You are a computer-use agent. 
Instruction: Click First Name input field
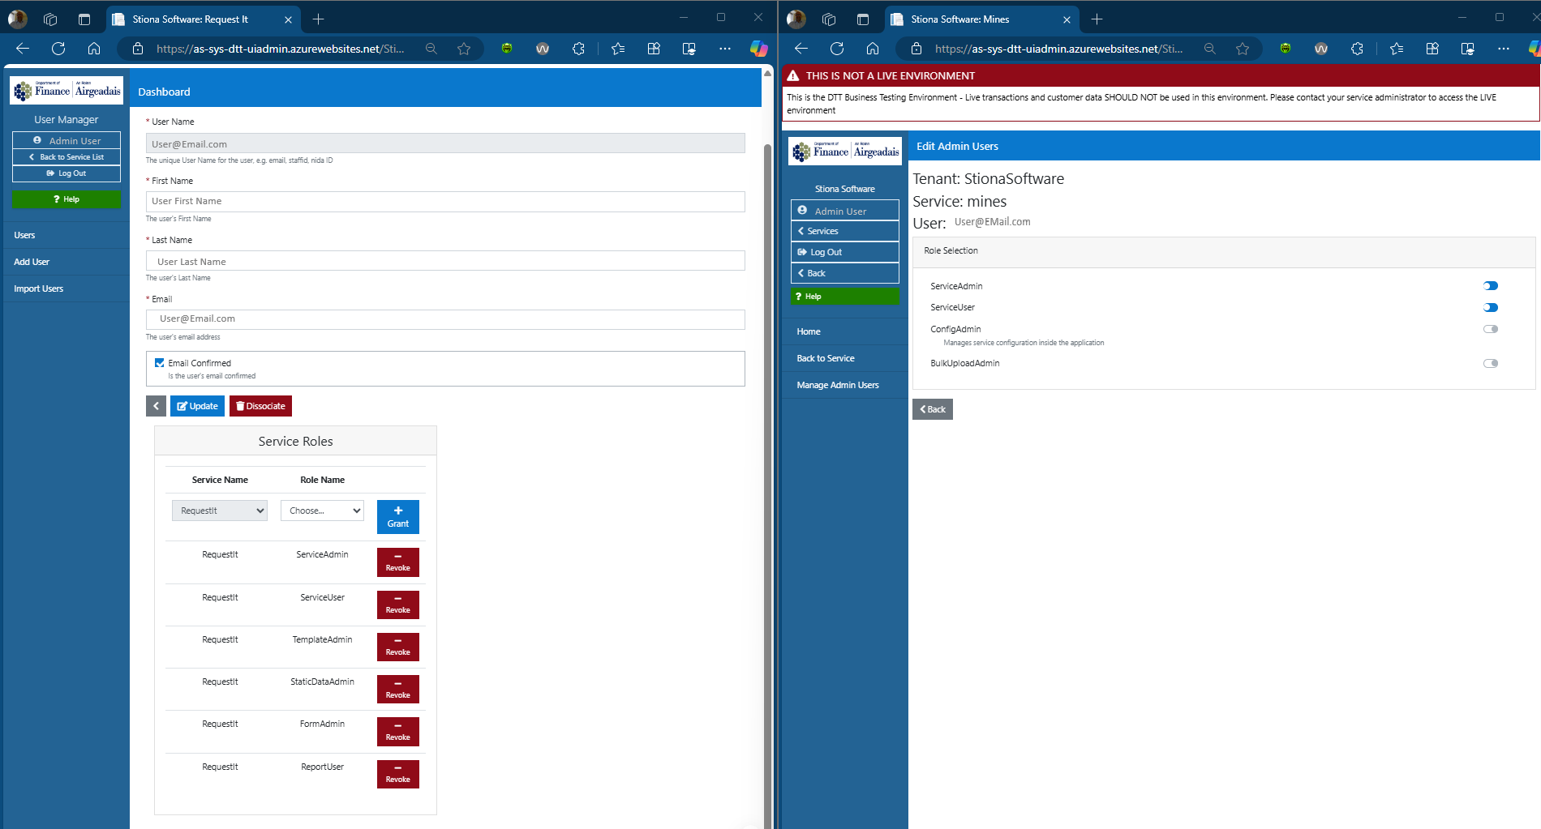(x=445, y=201)
